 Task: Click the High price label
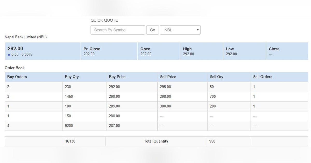pyautogui.click(x=187, y=49)
